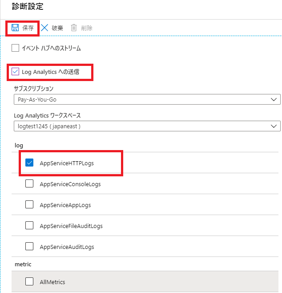The image size is (282, 293).
Task: Click the AppServiceHTTPLogs label text
Action: coord(67,163)
